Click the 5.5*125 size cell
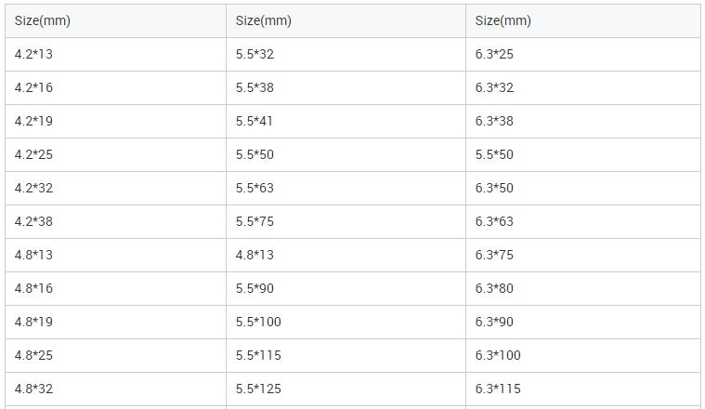Screen dimensions: 705x409 click(x=346, y=389)
